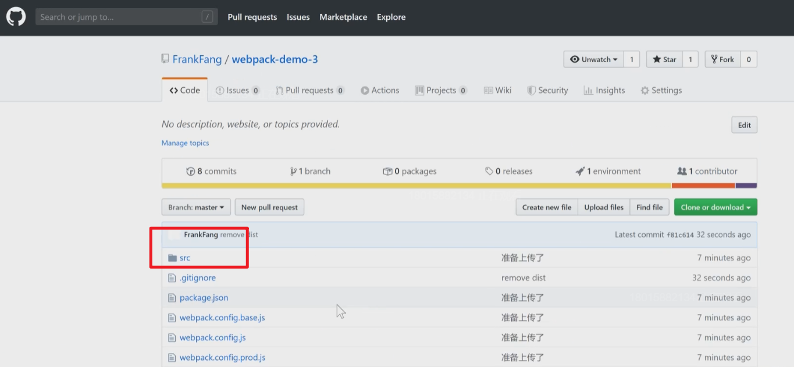Click the src folder icon
The height and width of the screenshot is (367, 794).
(172, 258)
